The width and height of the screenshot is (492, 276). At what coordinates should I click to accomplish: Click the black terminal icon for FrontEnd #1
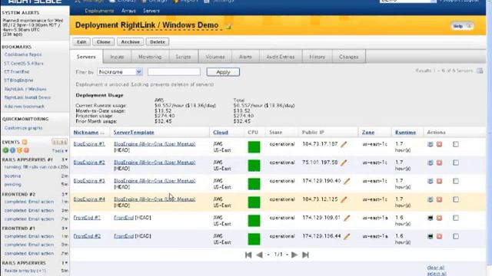click(x=430, y=218)
